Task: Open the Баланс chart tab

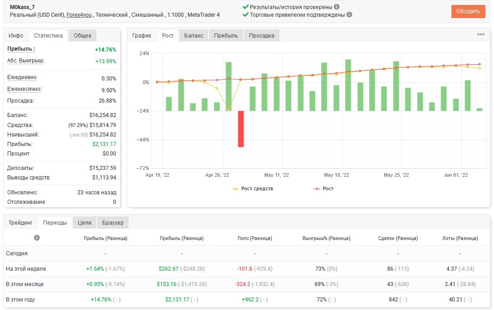Action: 194,36
